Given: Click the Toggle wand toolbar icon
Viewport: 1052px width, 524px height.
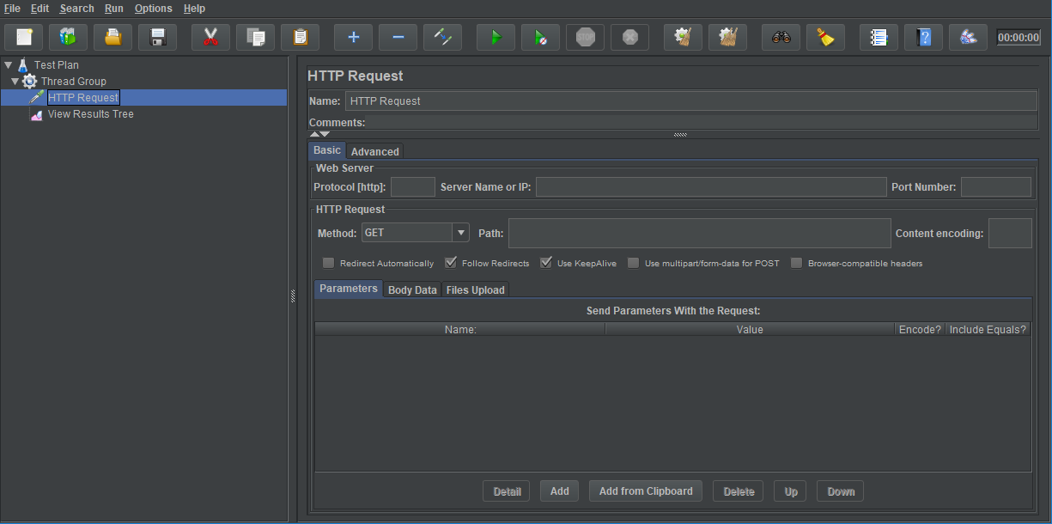Looking at the screenshot, I should (442, 37).
